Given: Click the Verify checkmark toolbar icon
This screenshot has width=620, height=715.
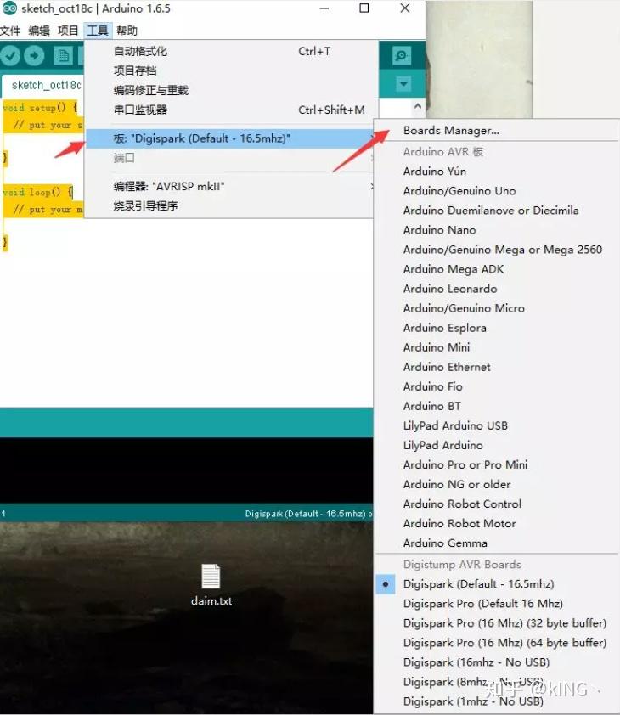Looking at the screenshot, I should (10, 56).
